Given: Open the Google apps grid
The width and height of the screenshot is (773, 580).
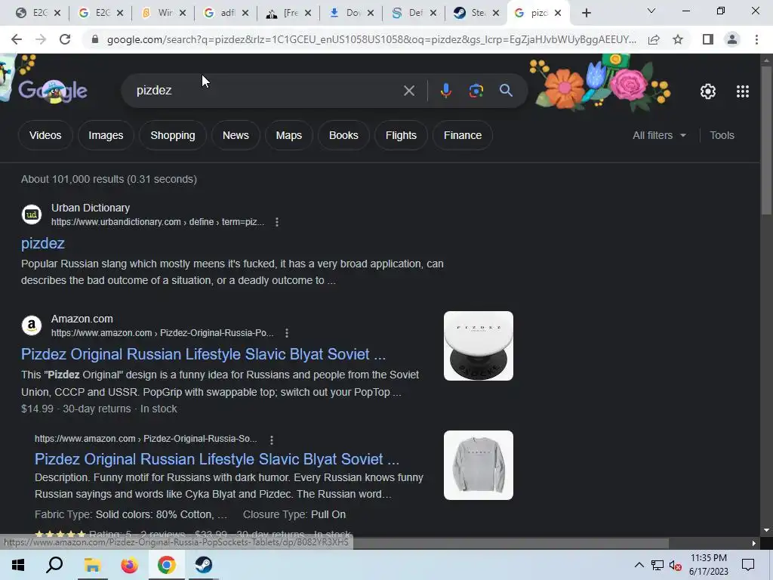Looking at the screenshot, I should (743, 91).
